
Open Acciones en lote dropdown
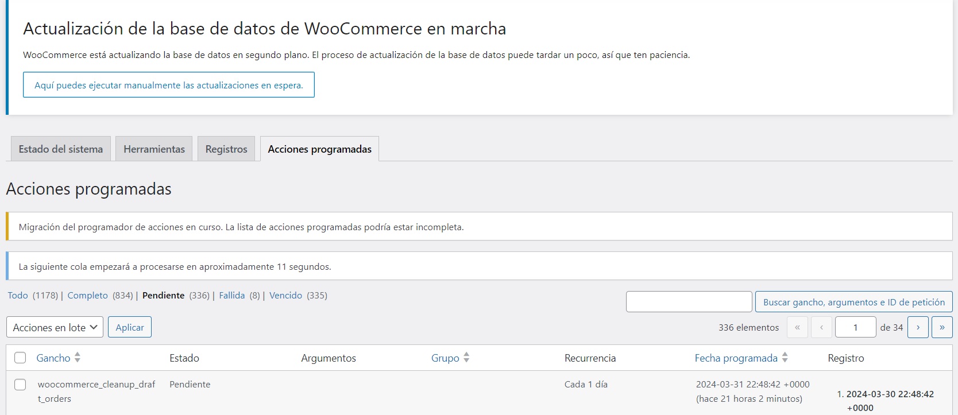(x=55, y=327)
